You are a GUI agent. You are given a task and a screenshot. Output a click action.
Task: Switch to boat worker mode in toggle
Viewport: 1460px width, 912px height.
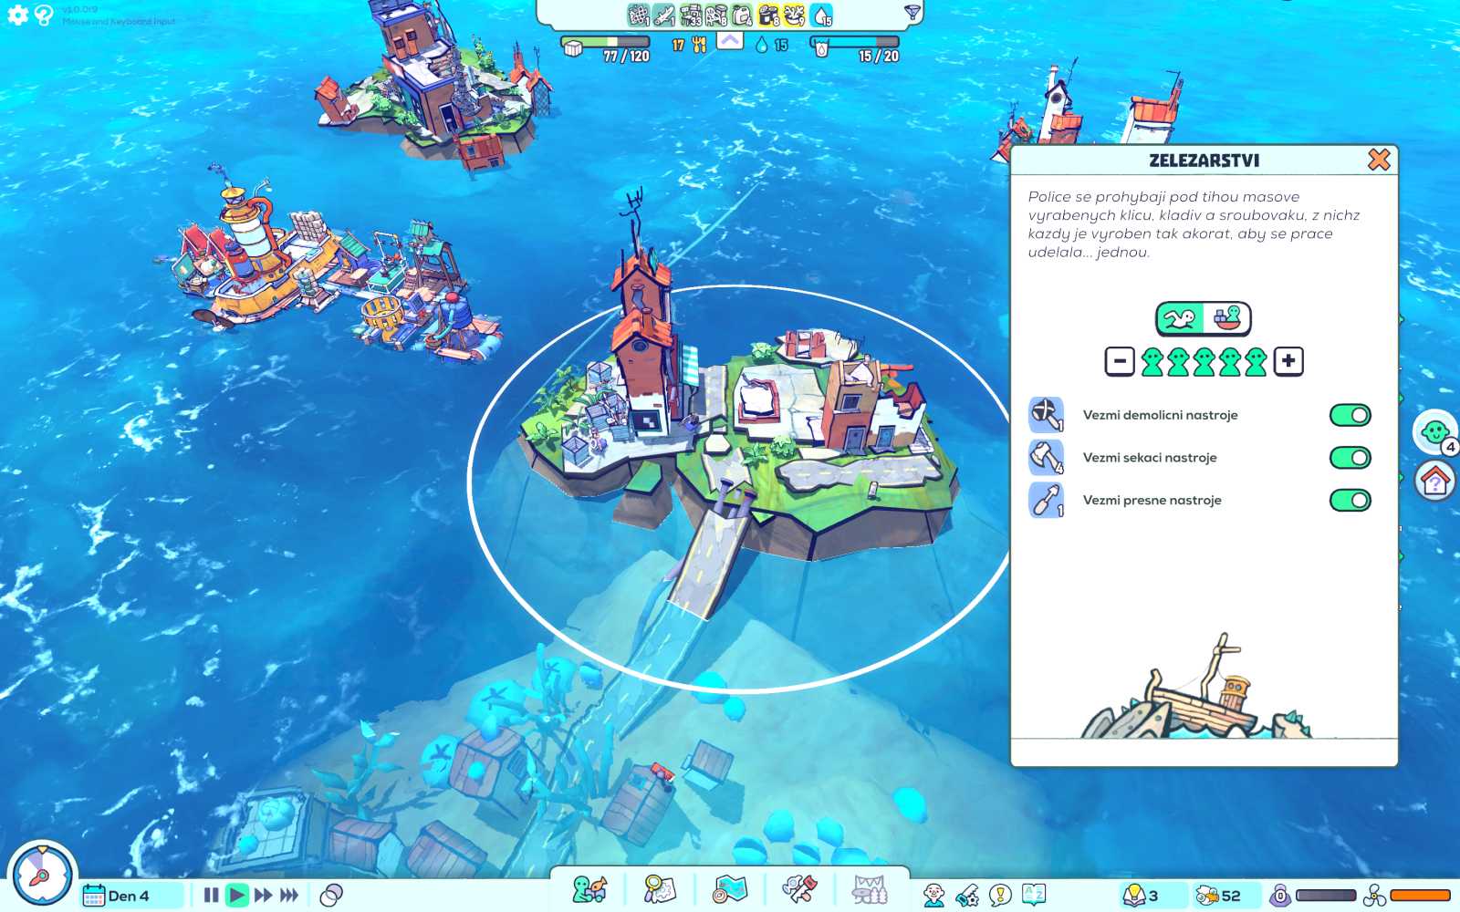click(1226, 319)
